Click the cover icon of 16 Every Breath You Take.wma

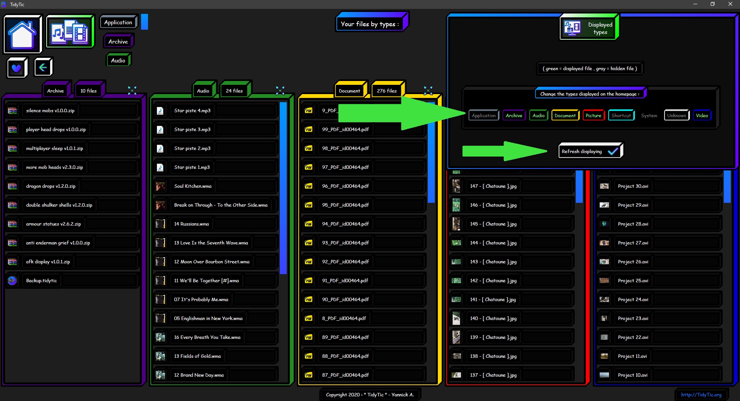160,337
